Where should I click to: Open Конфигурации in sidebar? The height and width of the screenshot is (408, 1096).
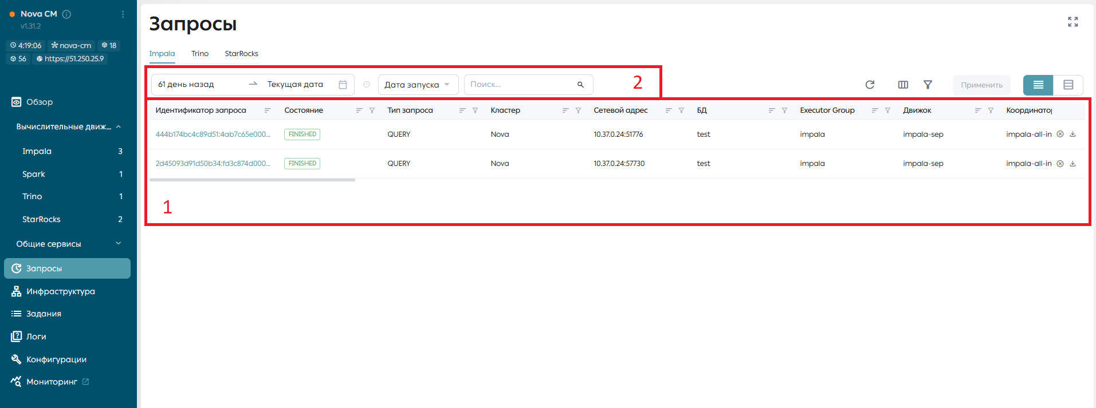(68, 359)
